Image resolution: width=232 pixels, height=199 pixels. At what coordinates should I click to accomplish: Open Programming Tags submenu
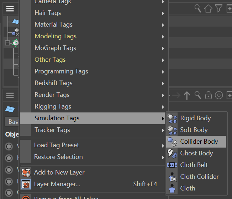pos(92,71)
